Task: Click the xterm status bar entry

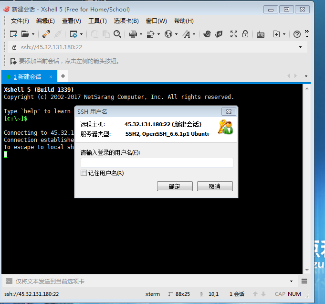Action: [x=153, y=294]
